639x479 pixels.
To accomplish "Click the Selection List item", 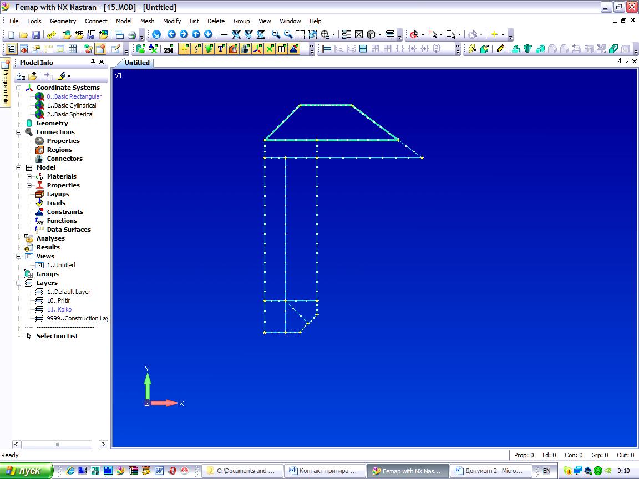I will [x=57, y=336].
